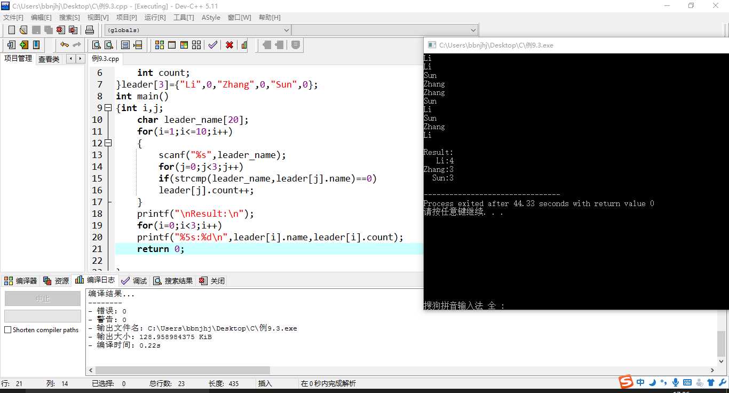Switch to the 查看类 tab

[x=49, y=59]
